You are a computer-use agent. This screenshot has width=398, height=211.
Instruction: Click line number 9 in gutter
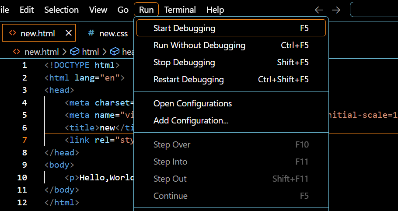coord(24,165)
